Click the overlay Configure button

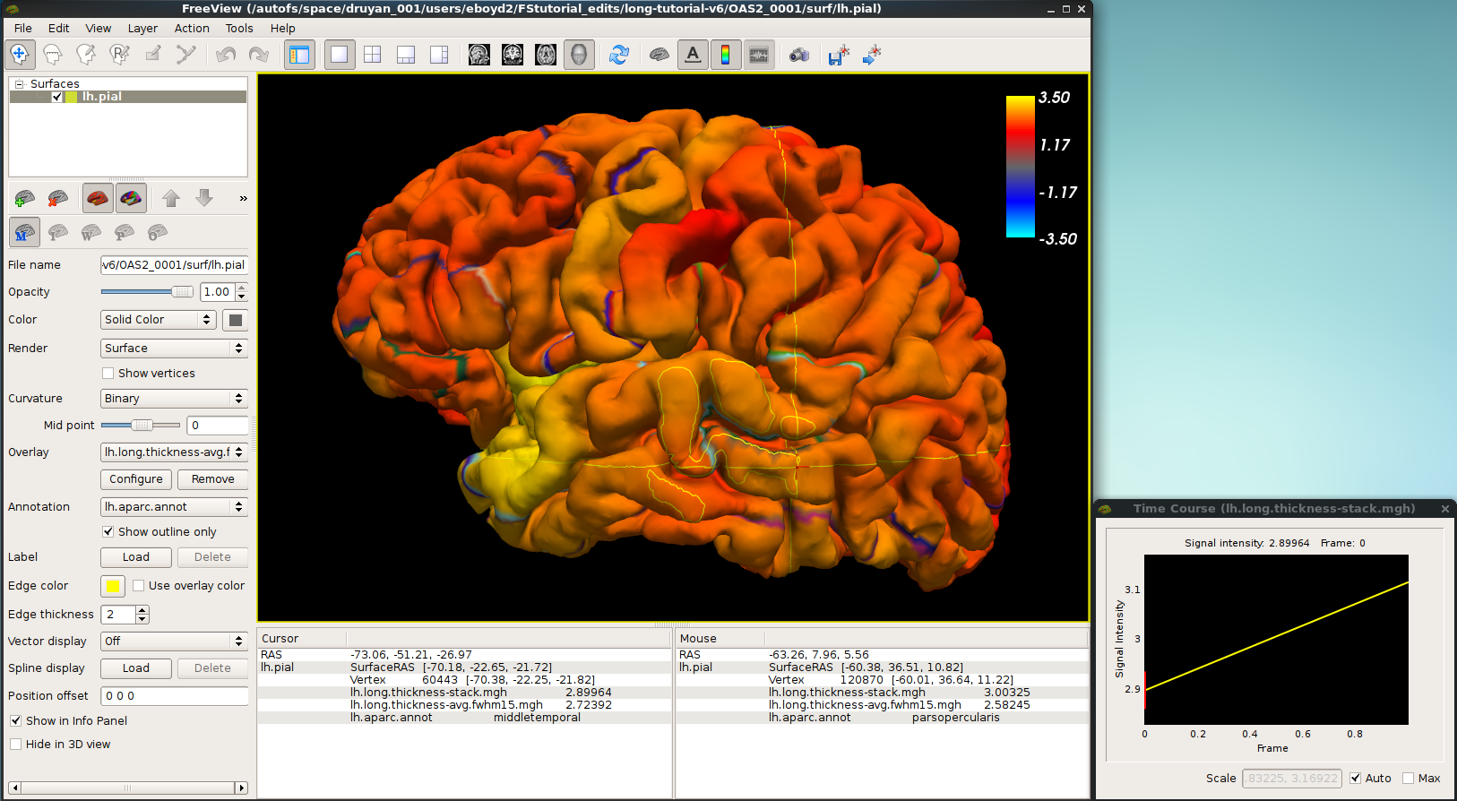point(136,479)
